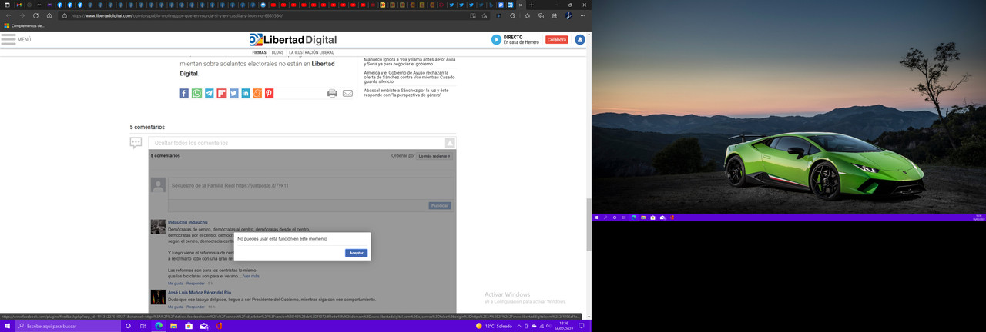This screenshot has height=332, width=986.
Task: Open 'Complementos de...' bookmark
Action: (x=24, y=25)
